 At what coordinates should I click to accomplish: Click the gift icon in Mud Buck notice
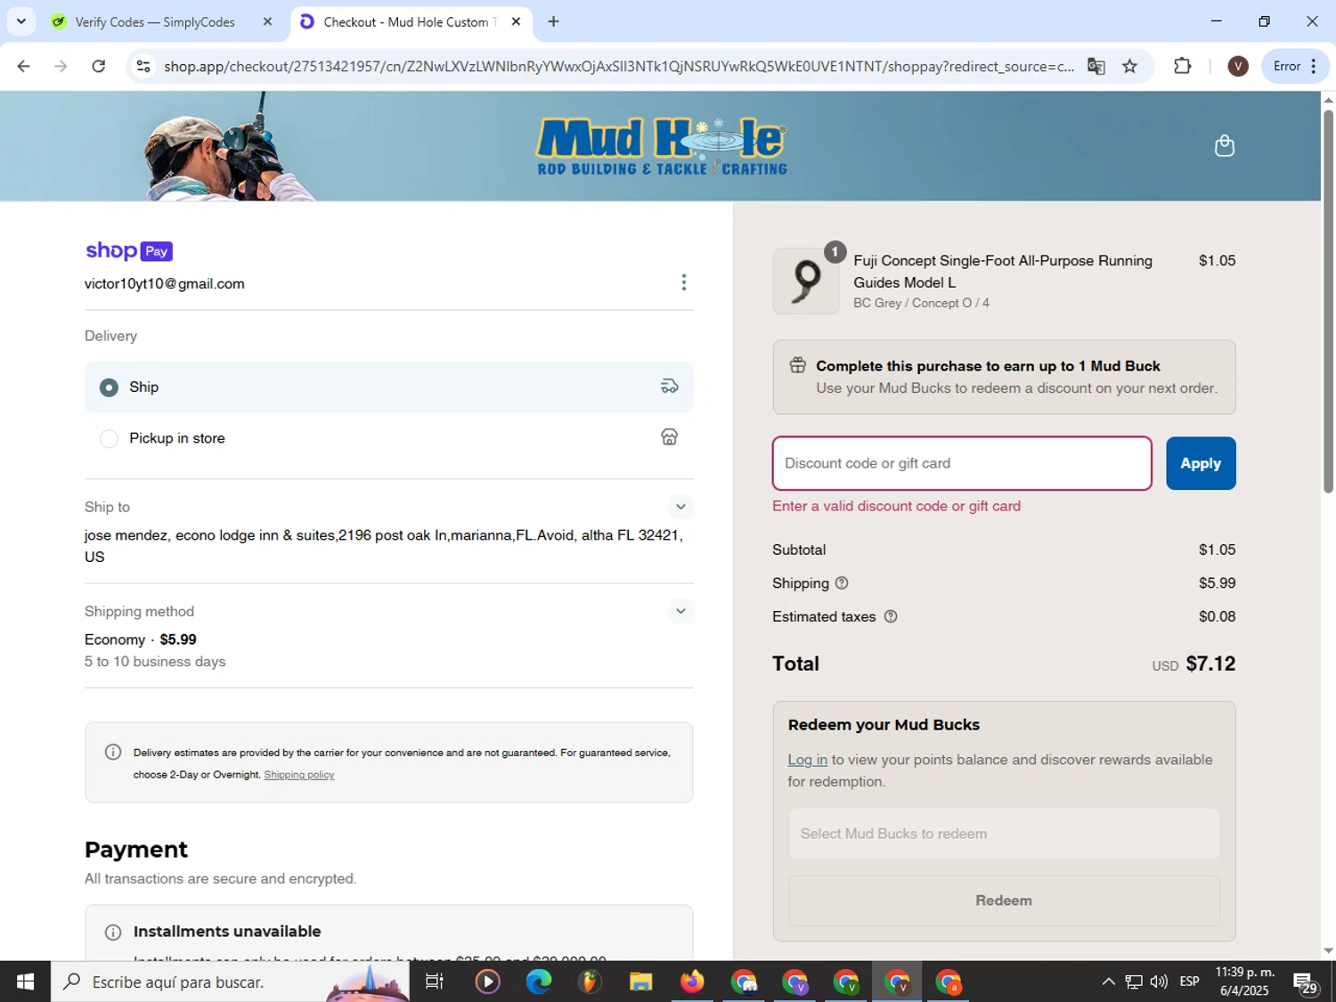797,365
